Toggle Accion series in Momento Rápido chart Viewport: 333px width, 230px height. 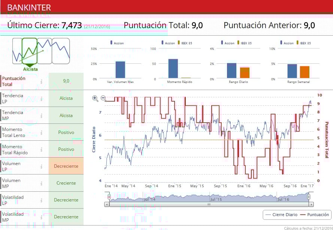tap(168, 43)
